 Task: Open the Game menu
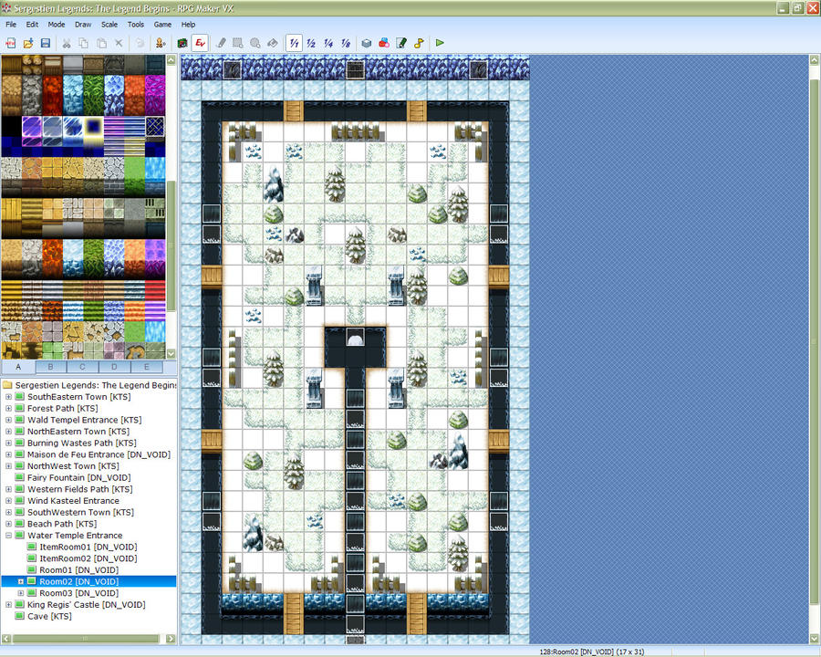(x=163, y=25)
